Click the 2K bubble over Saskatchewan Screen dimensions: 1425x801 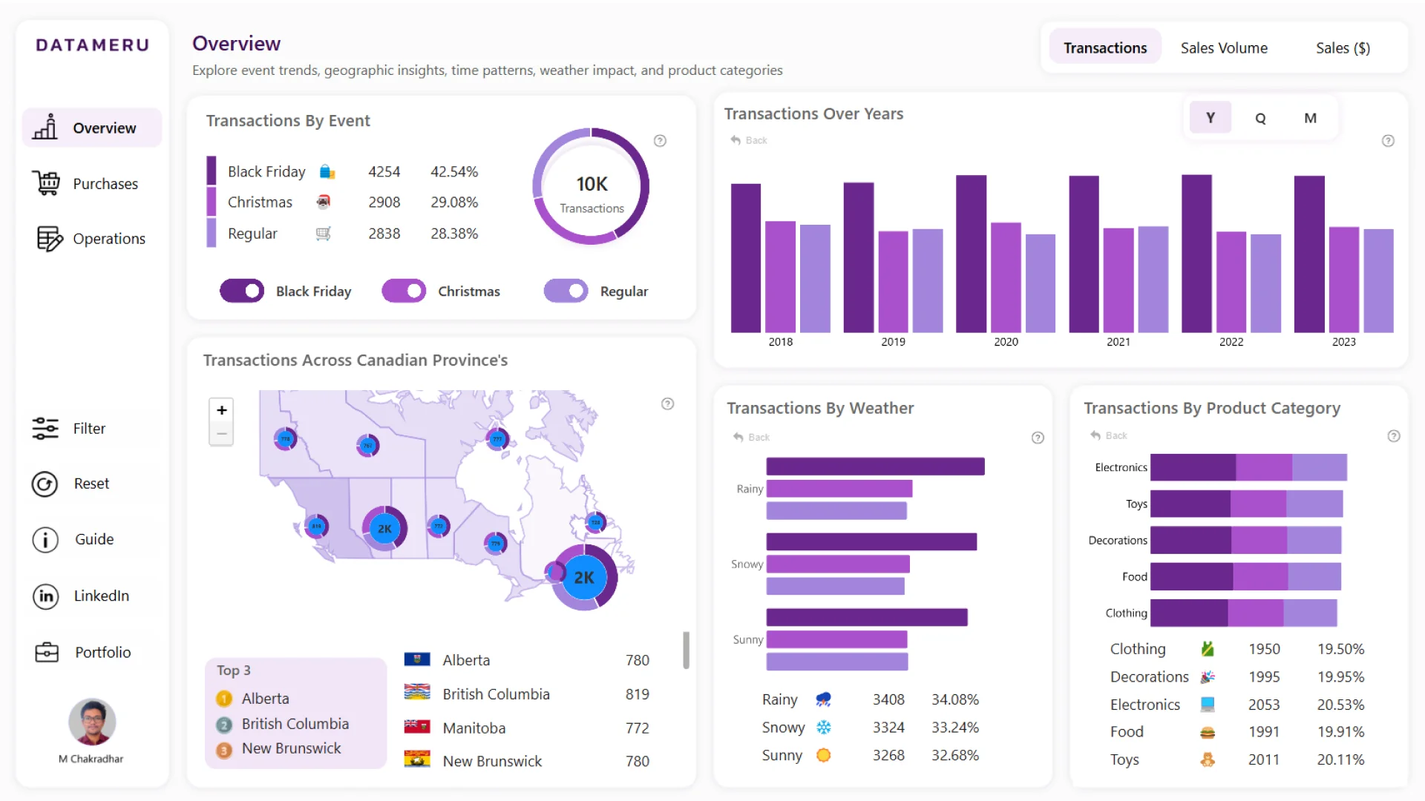pyautogui.click(x=384, y=529)
